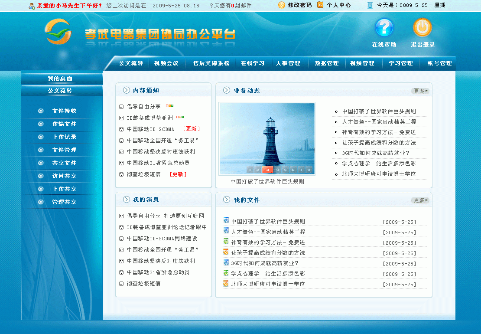481x334 pixels.
Task: Click the 修改密码 key icon
Action: point(281,5)
